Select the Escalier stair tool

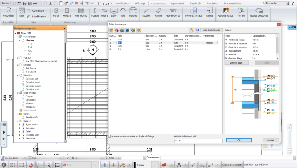click(147, 12)
